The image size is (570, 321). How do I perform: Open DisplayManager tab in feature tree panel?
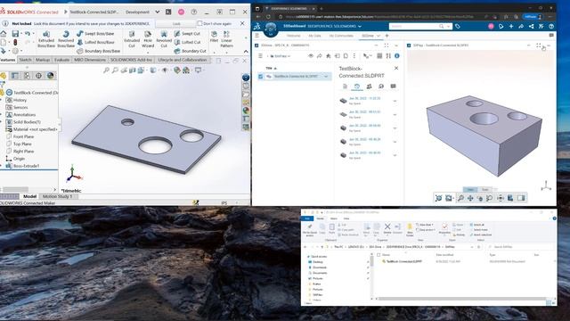click(50, 76)
